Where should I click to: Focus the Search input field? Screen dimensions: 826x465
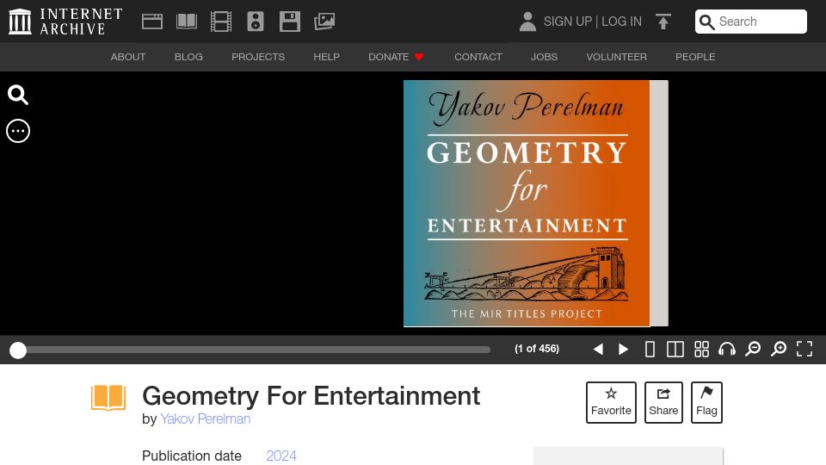[750, 22]
